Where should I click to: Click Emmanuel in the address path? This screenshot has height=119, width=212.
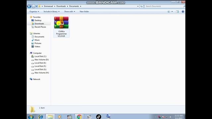pyautogui.click(x=48, y=6)
